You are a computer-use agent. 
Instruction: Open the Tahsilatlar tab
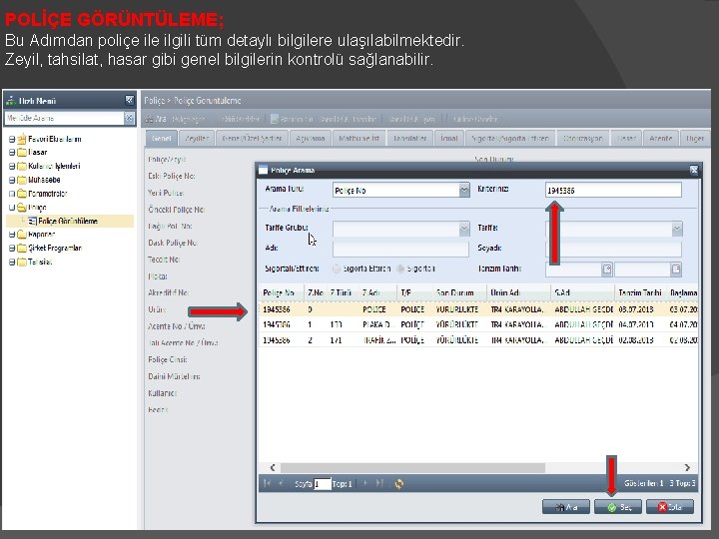tap(410, 138)
